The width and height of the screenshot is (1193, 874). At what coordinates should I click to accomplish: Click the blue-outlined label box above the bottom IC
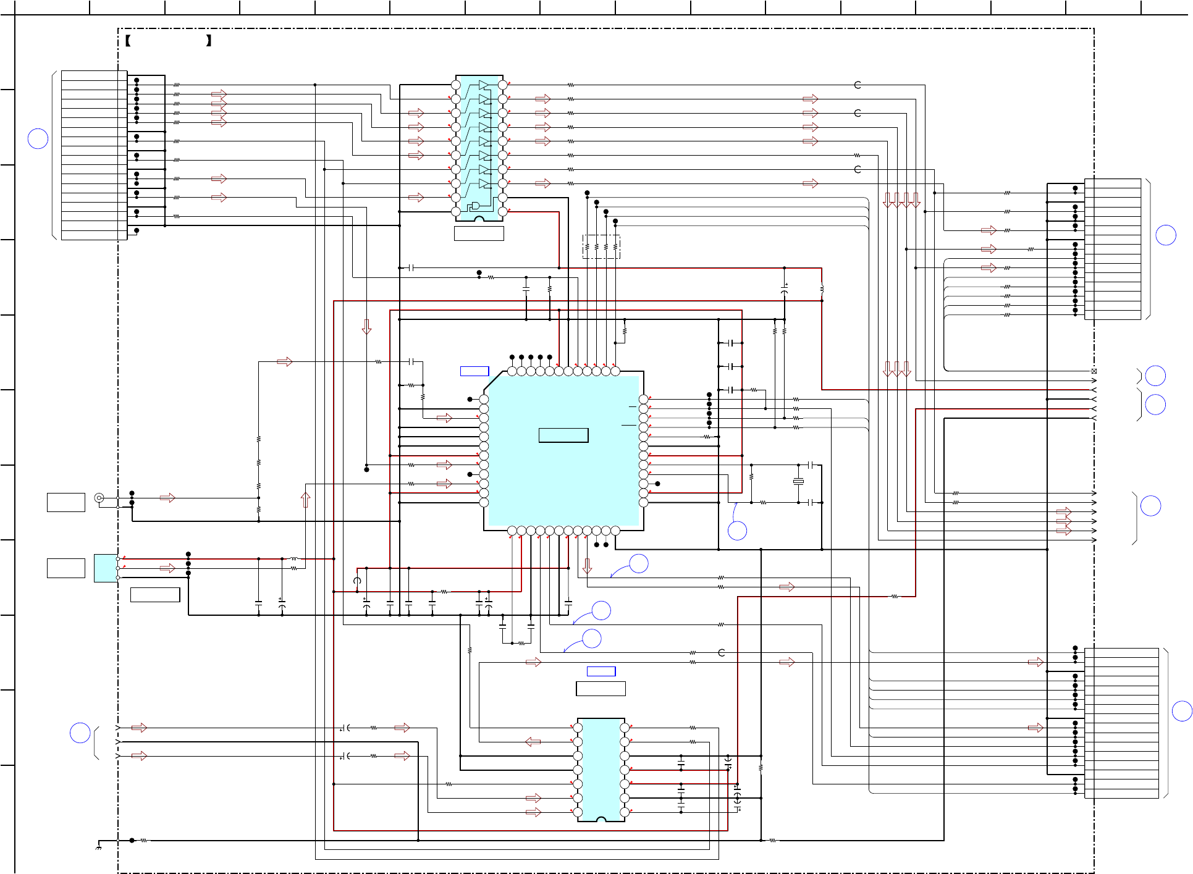click(x=601, y=671)
